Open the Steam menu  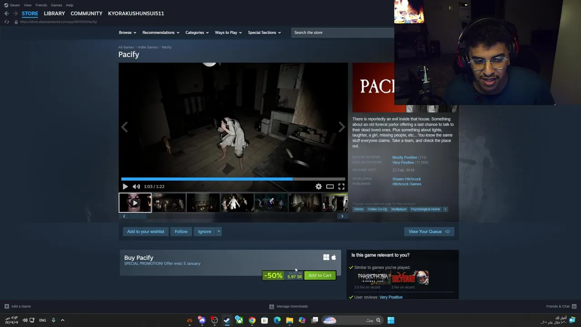point(15,5)
